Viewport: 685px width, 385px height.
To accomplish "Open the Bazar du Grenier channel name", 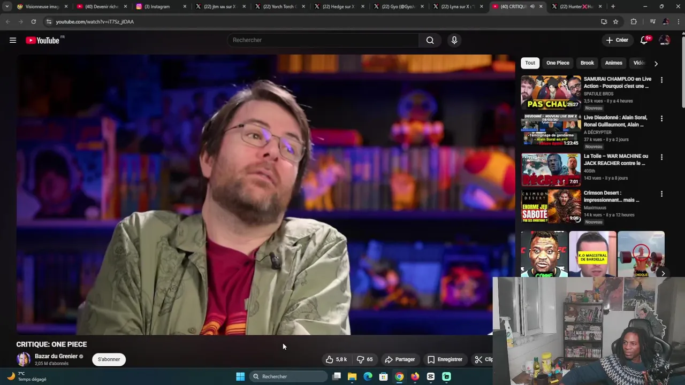I will tap(56, 356).
